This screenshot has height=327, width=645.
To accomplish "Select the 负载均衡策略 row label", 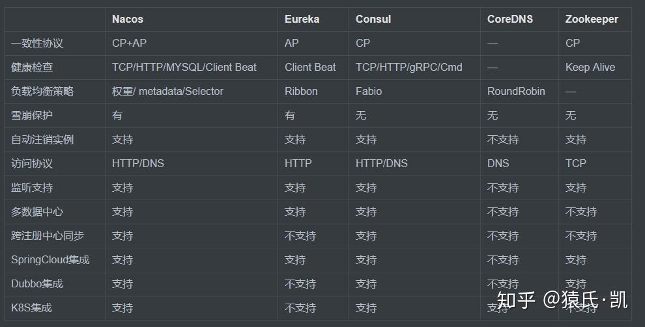I will 42,91.
